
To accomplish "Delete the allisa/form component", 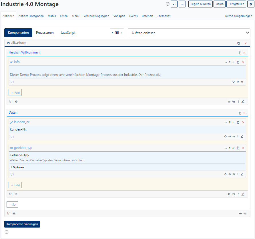I will (x=246, y=43).
